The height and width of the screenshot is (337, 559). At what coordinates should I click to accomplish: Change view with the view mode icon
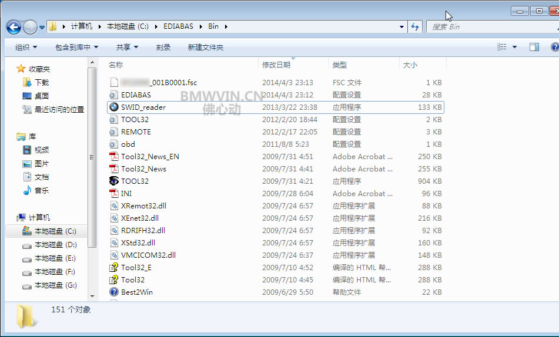(x=502, y=47)
